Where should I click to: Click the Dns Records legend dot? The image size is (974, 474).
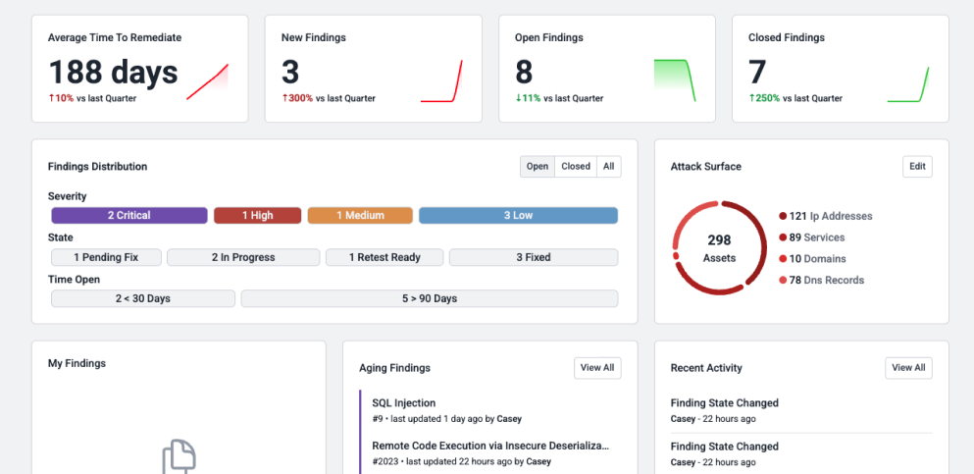(x=783, y=280)
